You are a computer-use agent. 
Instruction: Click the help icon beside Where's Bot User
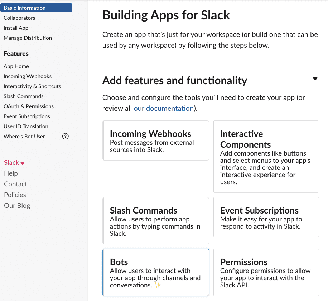tap(65, 136)
